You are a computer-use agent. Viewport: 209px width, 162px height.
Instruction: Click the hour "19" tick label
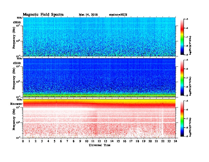pos(144,141)
